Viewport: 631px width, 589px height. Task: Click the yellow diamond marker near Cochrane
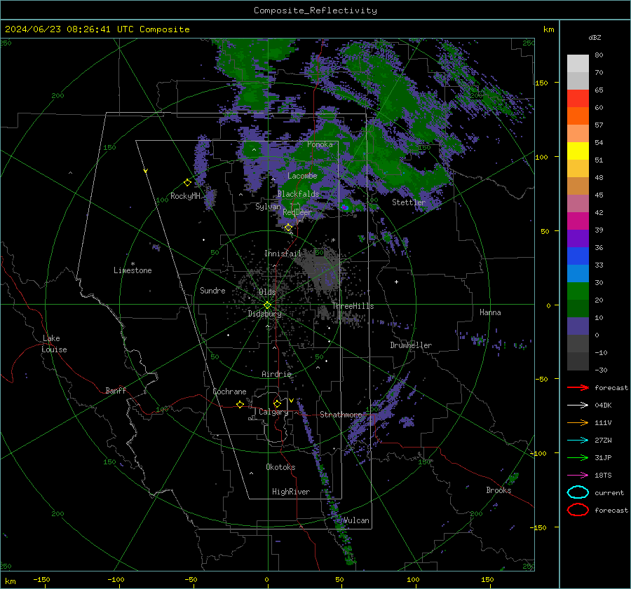pos(240,405)
